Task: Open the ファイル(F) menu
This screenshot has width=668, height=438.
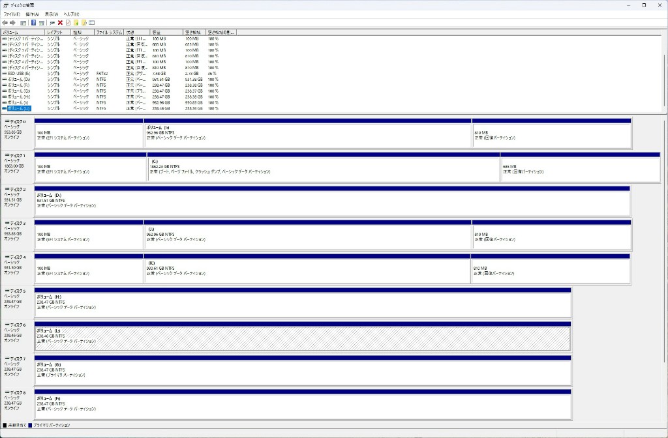Action: [x=12, y=14]
